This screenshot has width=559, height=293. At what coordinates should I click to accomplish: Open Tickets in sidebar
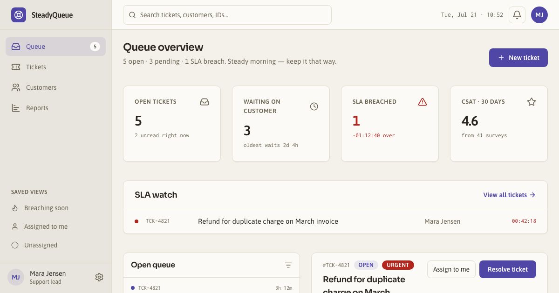55,67
